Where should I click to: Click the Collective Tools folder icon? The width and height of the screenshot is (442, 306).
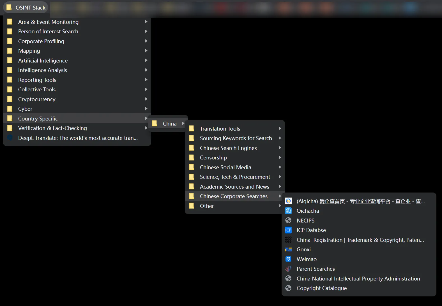point(10,89)
